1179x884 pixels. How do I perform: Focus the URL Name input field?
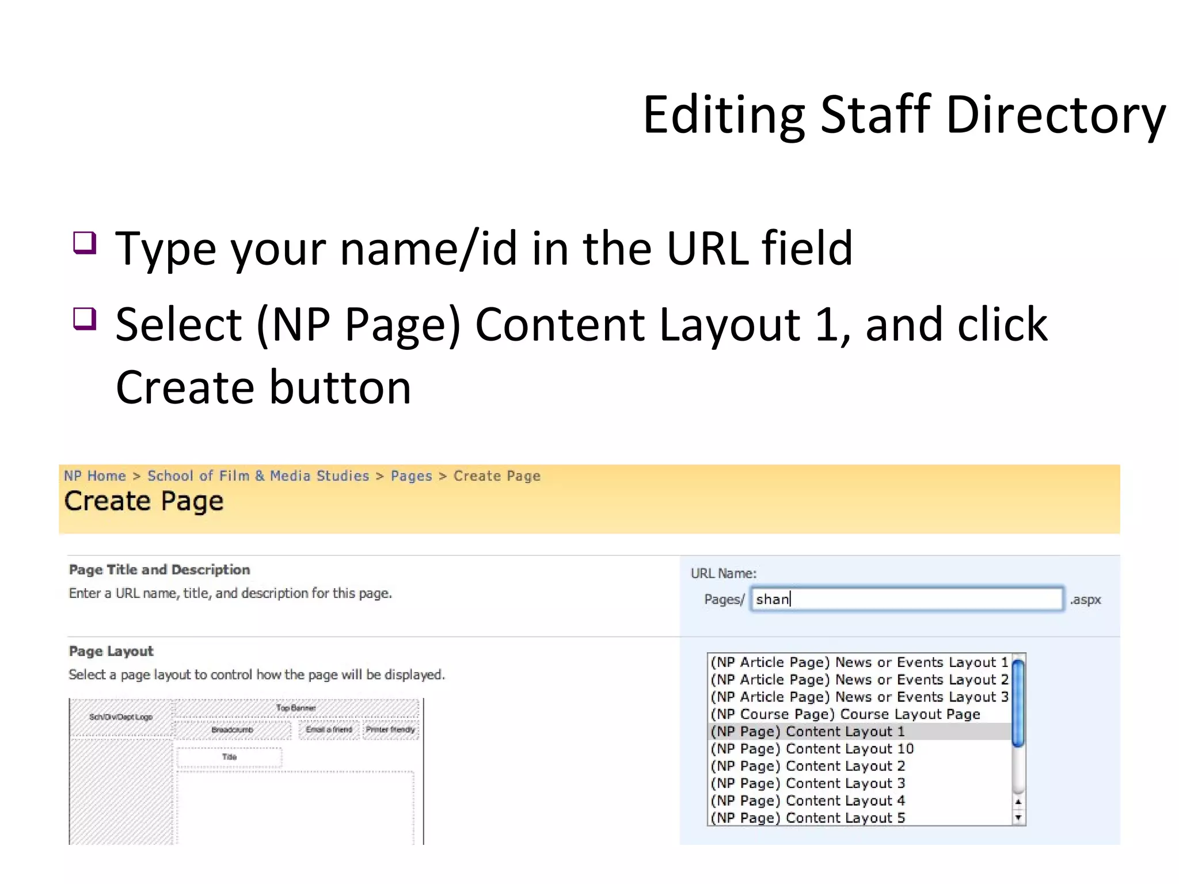tap(907, 599)
